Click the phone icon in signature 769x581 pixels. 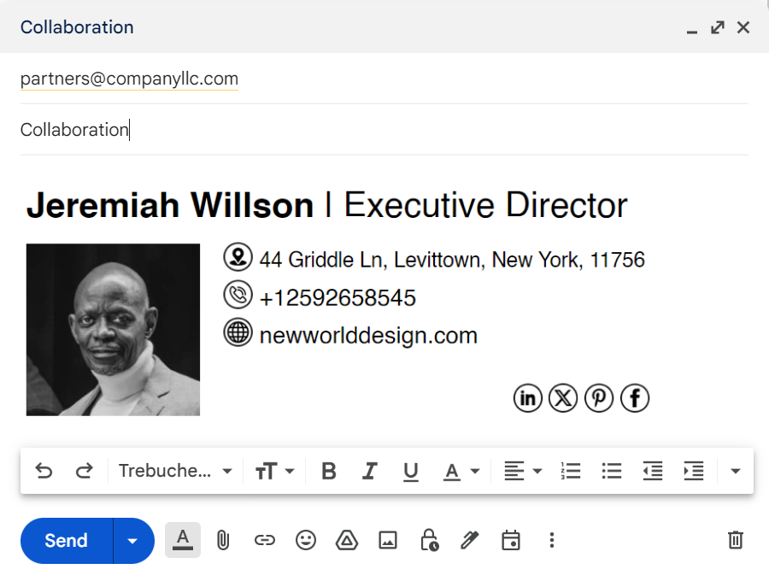pos(238,295)
